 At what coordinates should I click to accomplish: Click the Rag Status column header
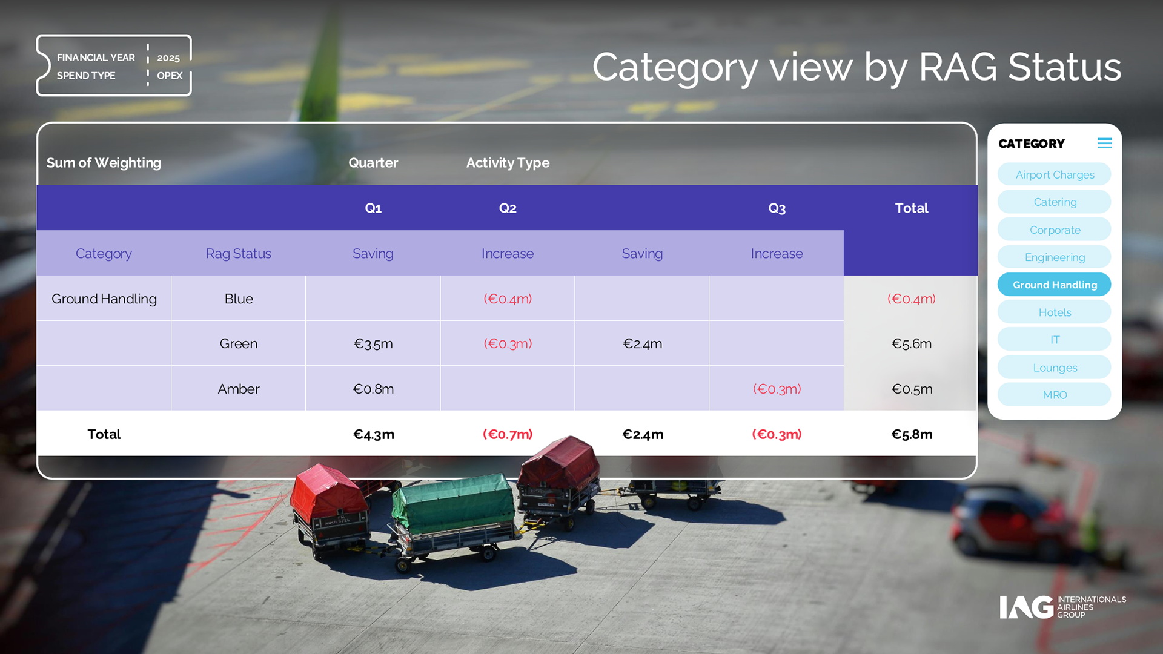[238, 254]
